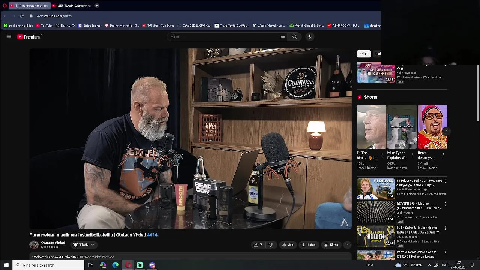Open a new browser tab with plus
The width and height of the screenshot is (480, 270).
[x=97, y=6]
